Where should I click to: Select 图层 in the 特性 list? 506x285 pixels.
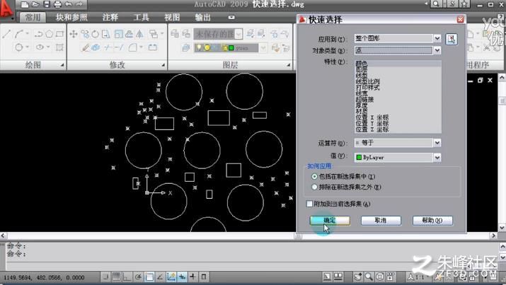click(362, 69)
